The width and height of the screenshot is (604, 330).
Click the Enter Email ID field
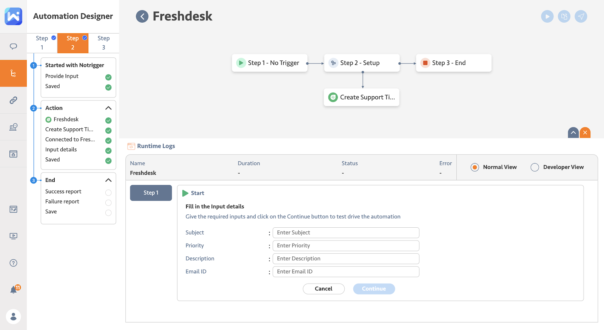pos(346,272)
